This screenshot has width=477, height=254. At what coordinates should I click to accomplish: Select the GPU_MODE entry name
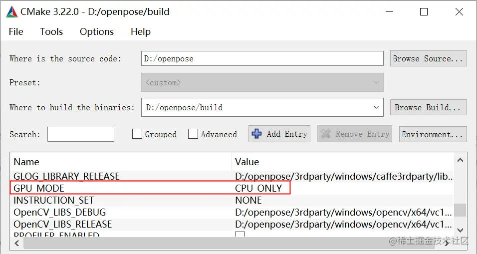point(39,188)
